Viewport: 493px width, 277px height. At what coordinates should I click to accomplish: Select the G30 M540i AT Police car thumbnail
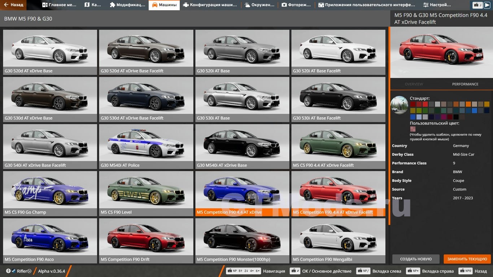coord(147,147)
